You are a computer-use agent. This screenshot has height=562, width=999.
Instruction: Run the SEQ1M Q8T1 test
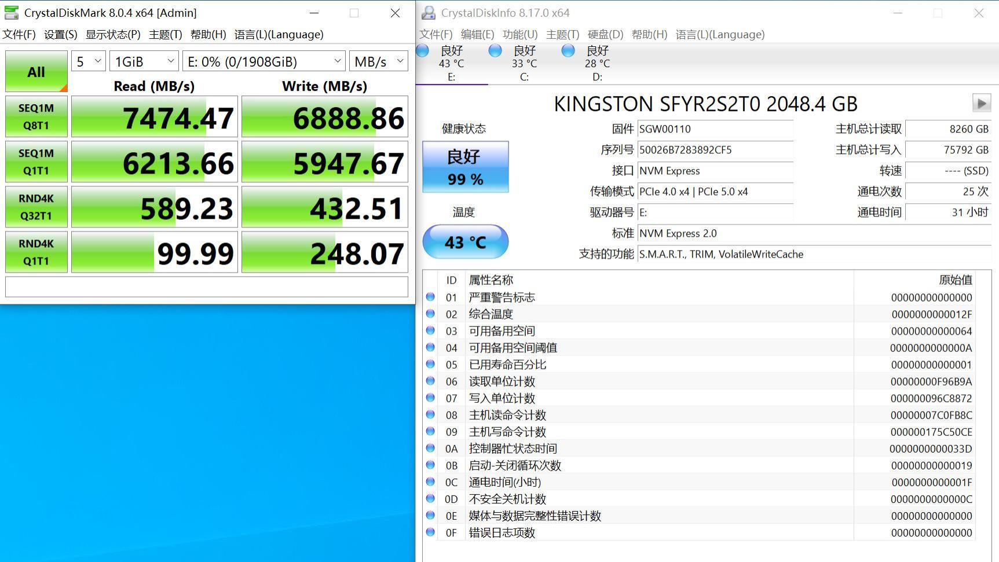tap(36, 116)
